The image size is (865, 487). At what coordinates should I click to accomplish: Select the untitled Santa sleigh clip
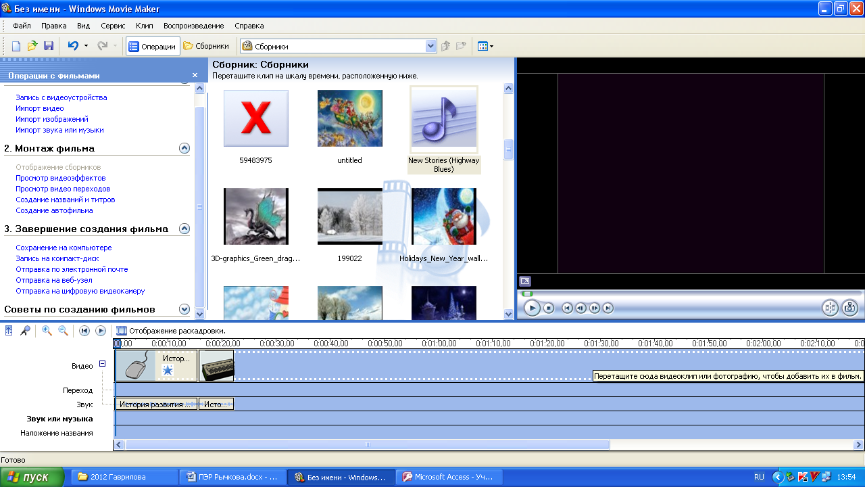(x=349, y=119)
